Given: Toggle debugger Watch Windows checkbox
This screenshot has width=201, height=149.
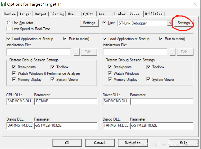Looking at the screenshot, I should coord(110,73).
